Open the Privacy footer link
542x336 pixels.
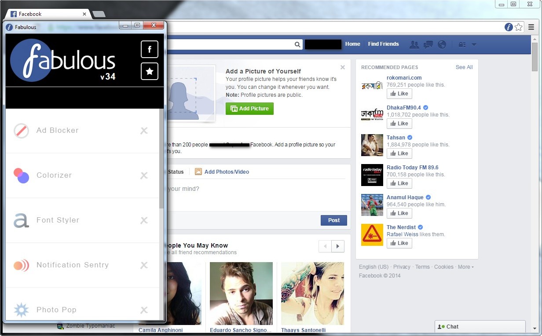(402, 267)
